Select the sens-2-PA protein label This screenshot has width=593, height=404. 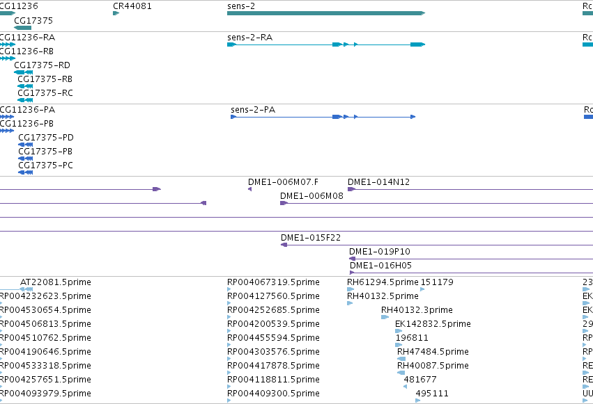[x=253, y=110]
